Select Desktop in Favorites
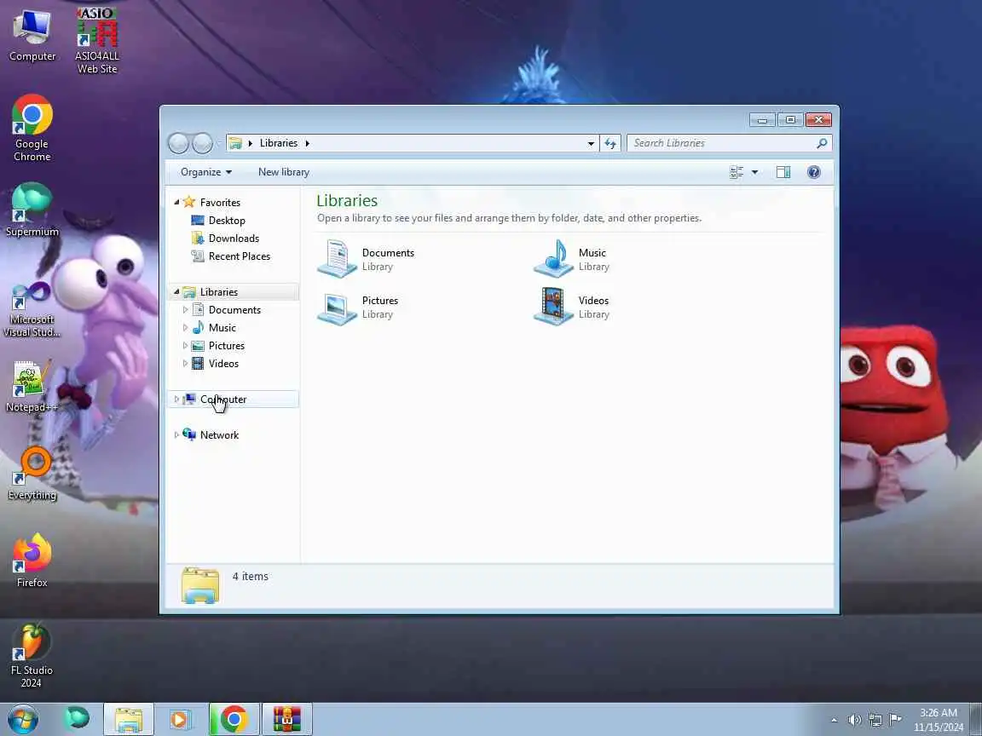Image resolution: width=982 pixels, height=736 pixels. coord(227,221)
